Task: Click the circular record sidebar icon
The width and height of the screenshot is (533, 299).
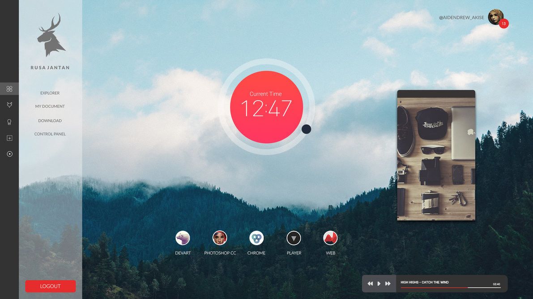Action: [x=9, y=154]
